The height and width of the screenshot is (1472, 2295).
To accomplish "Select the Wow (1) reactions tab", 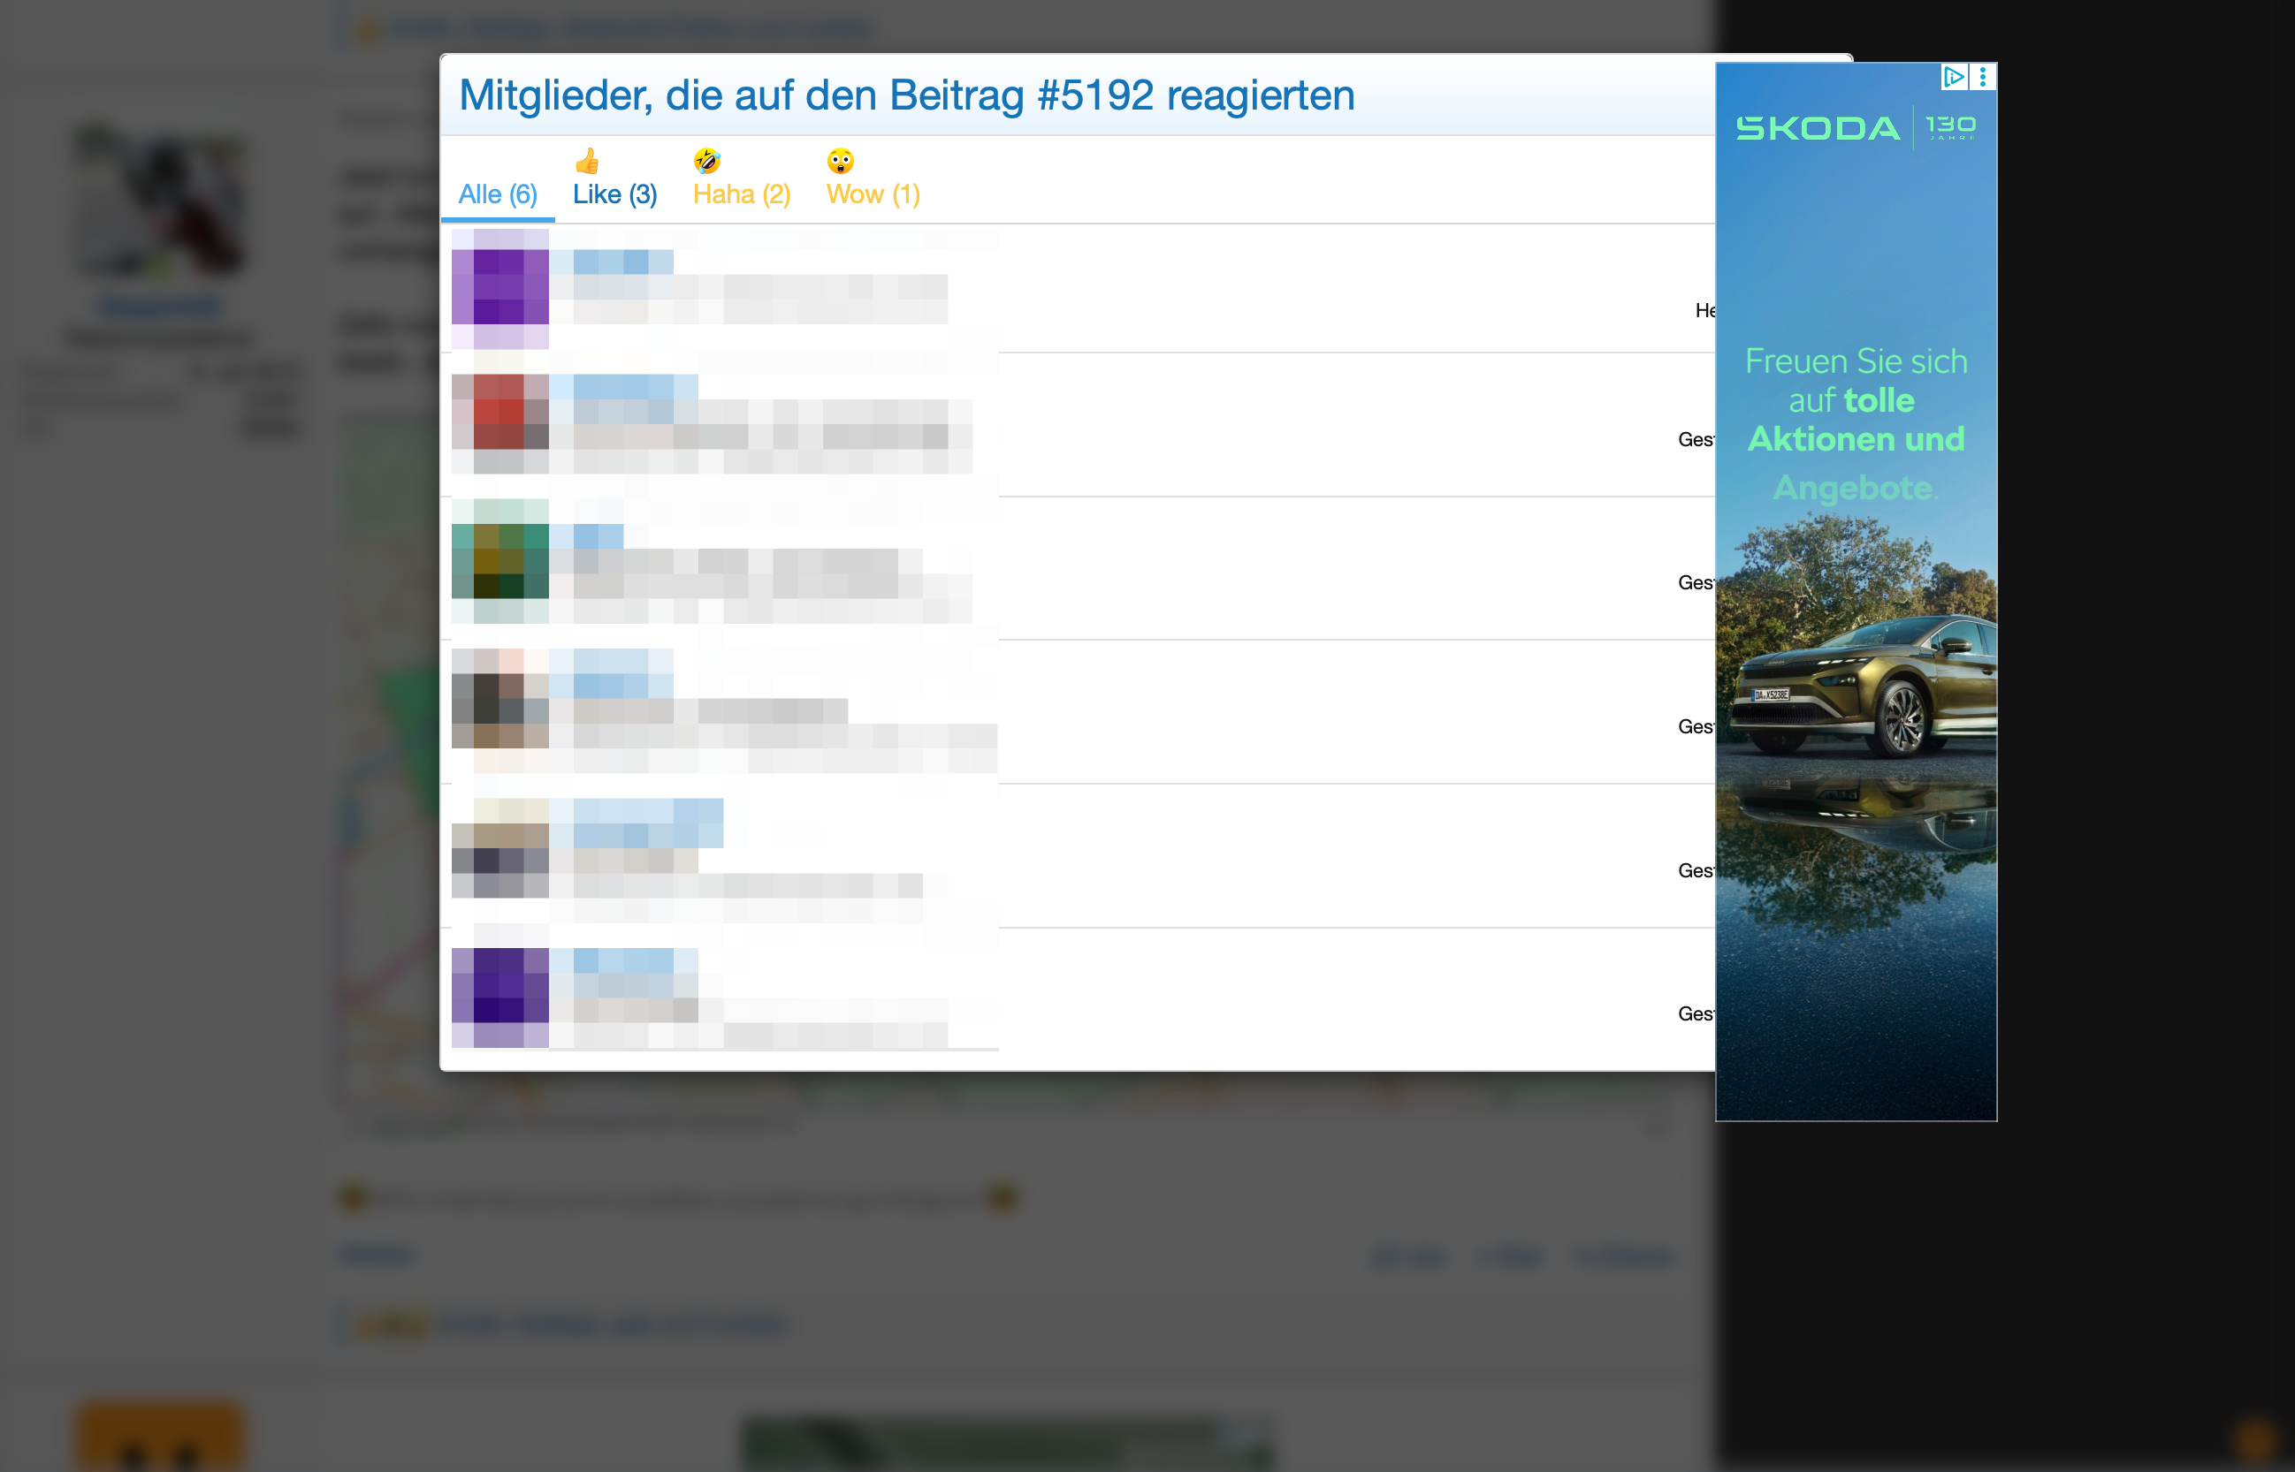I will (872, 194).
